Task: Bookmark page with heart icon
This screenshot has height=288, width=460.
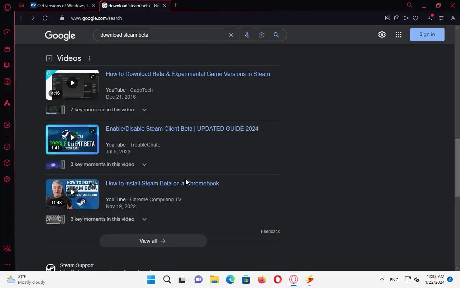Action: click(x=415, y=18)
